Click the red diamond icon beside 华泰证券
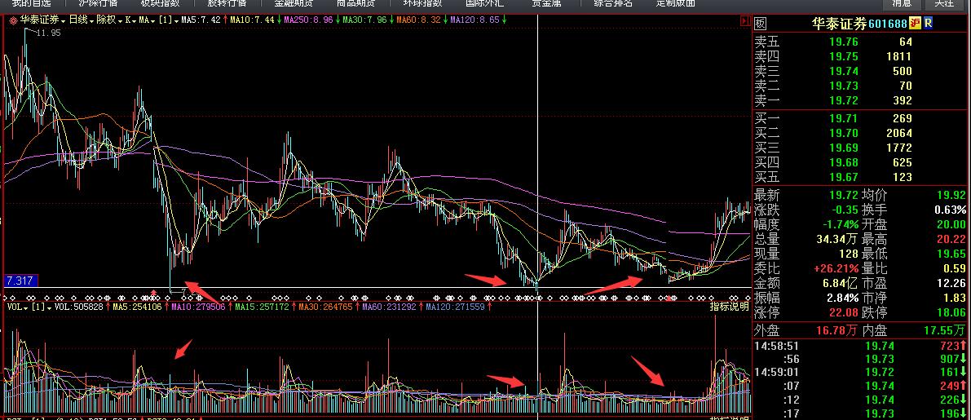Viewport: 971px width, 420px height. (13, 20)
